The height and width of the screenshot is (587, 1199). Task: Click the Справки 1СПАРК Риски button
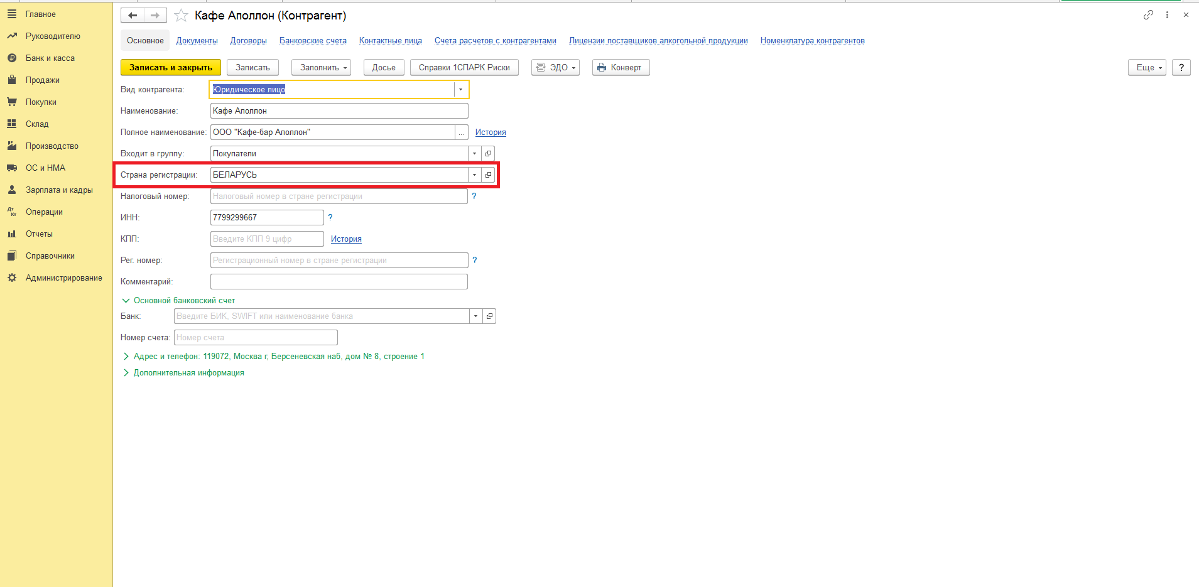[x=464, y=67]
